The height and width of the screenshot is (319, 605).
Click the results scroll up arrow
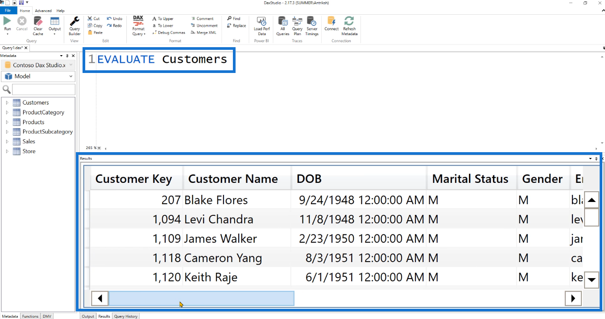click(x=592, y=200)
